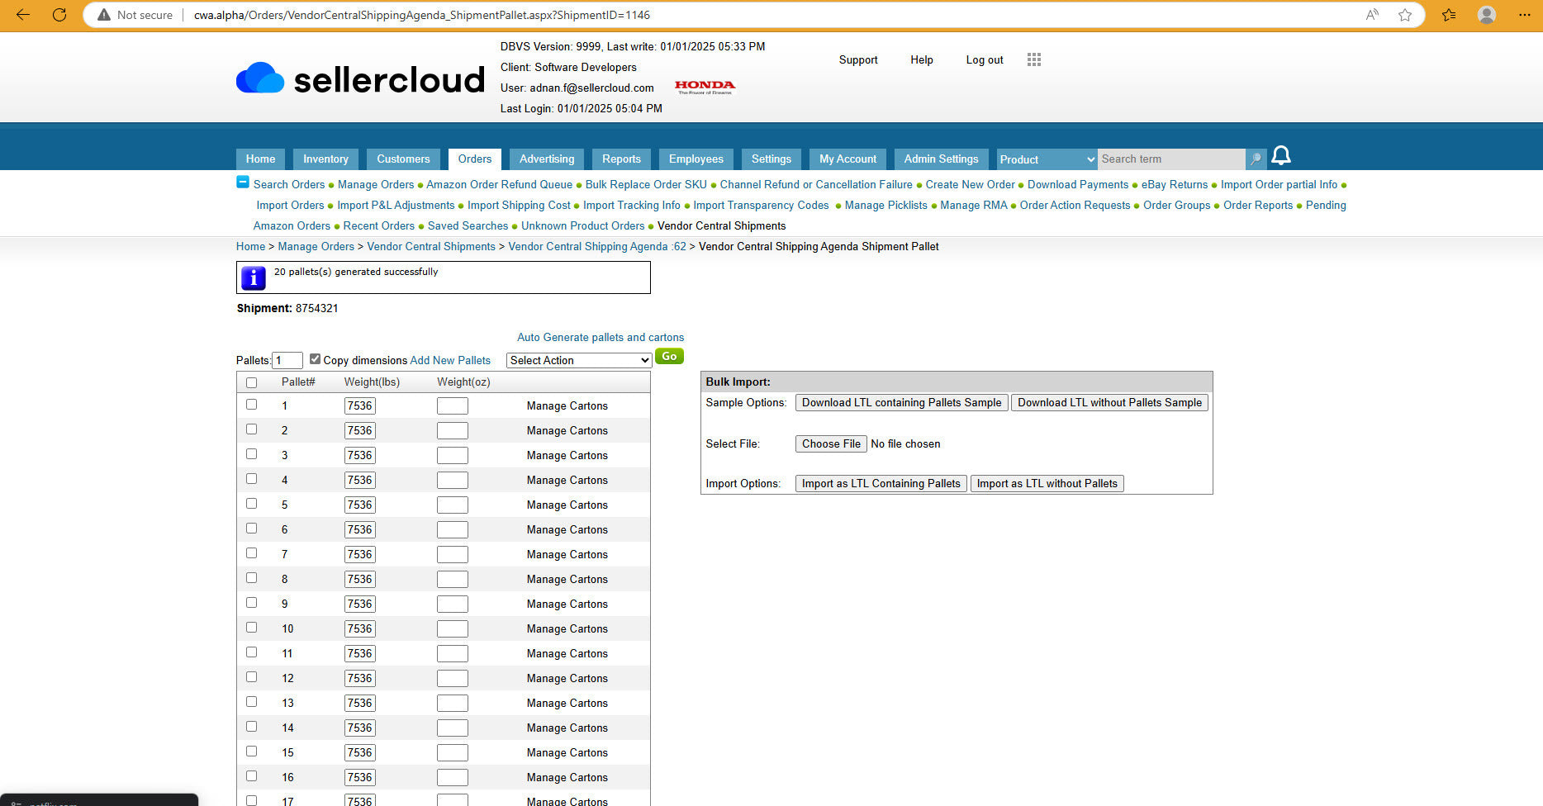The image size is (1543, 806).
Task: Uncheck the Copy dimensions checkbox
Action: (315, 359)
